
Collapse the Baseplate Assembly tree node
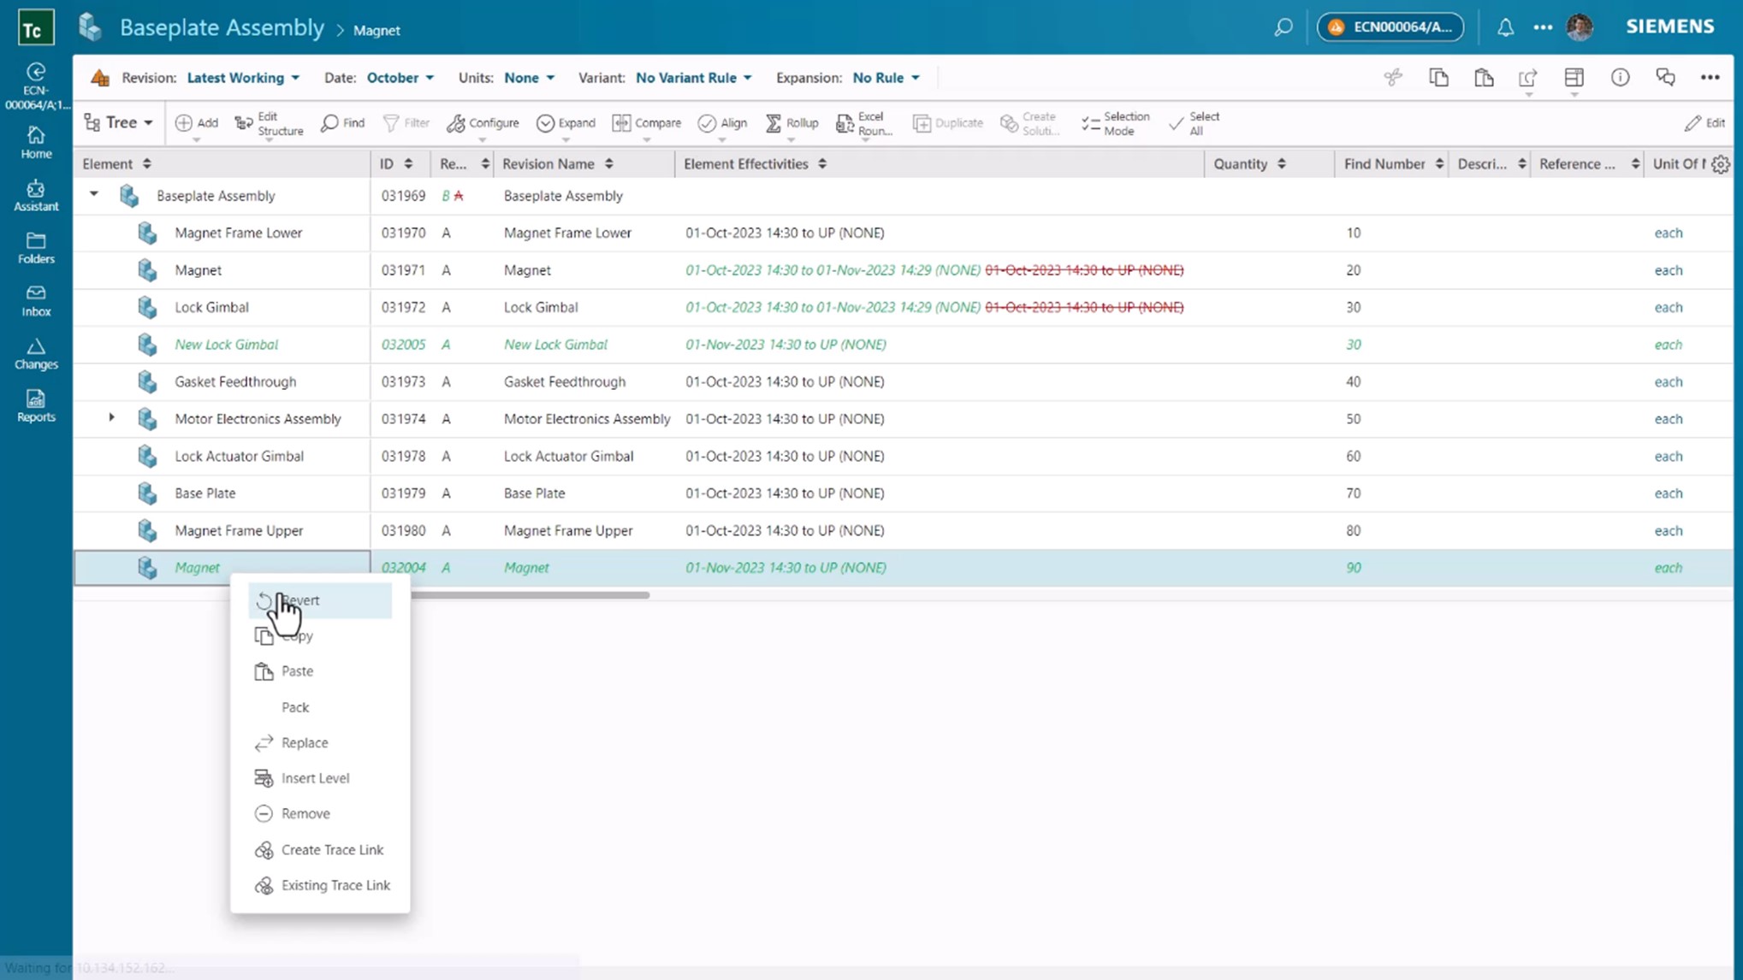point(94,195)
